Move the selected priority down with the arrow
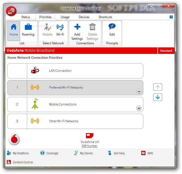This screenshot has width=182, height=174. point(157,97)
